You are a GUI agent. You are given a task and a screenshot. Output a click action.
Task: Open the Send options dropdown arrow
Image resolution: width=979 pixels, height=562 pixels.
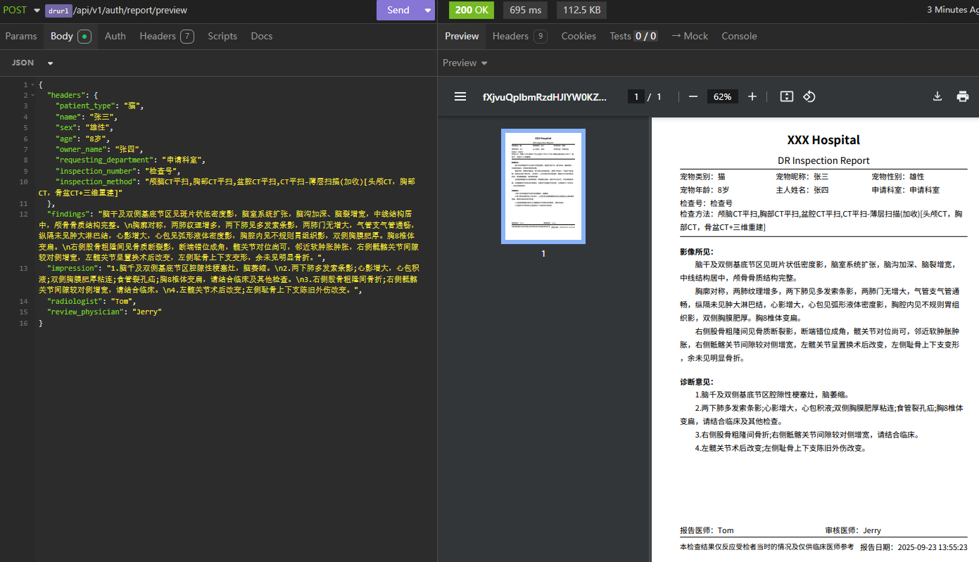427,10
